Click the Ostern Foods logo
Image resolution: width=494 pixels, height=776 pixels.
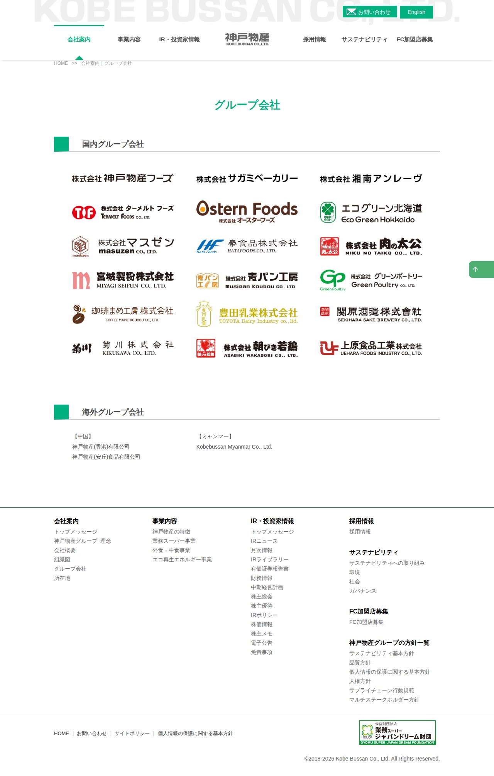pos(247,212)
